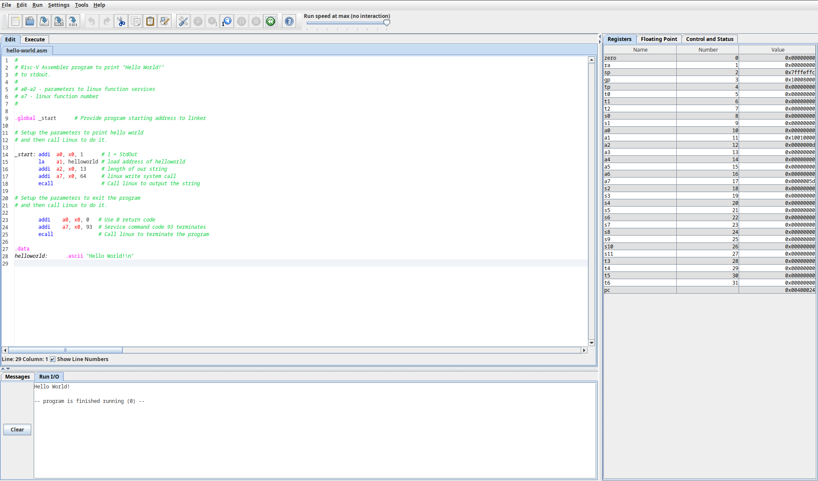Viewport: 818px width, 481px height.
Task: Click the Run program play icon
Action: (x=198, y=21)
